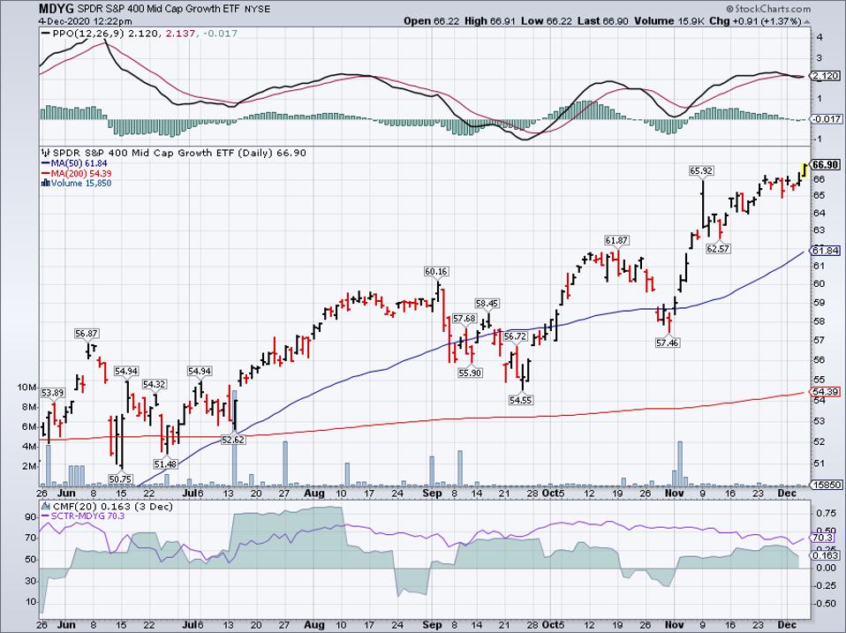This screenshot has width=846, height=633.
Task: Click the High 66.91 value in the header
Action: [491, 21]
